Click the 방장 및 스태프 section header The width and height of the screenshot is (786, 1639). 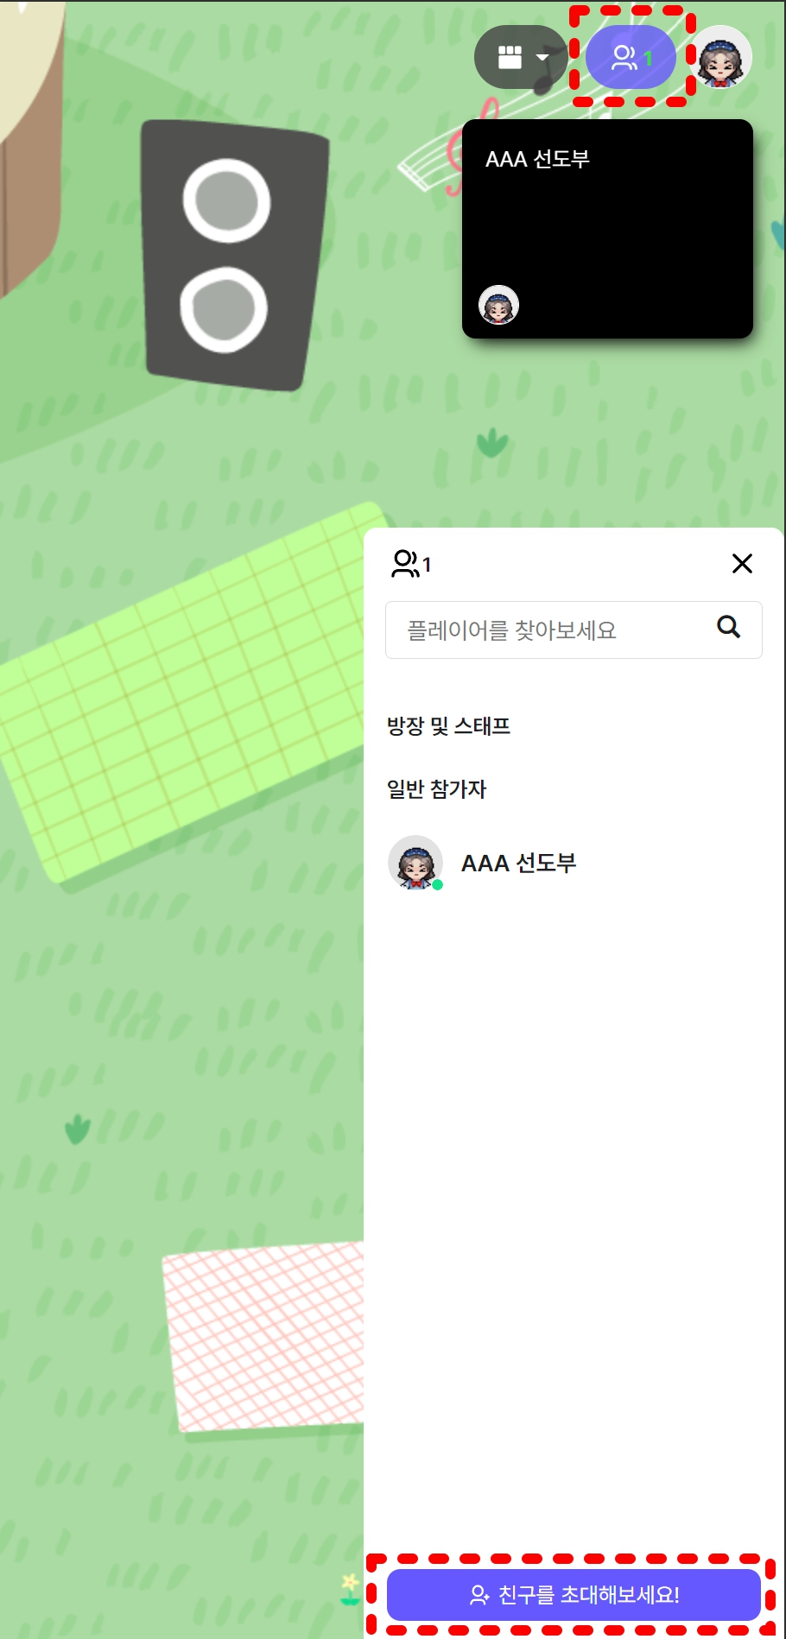tap(448, 726)
